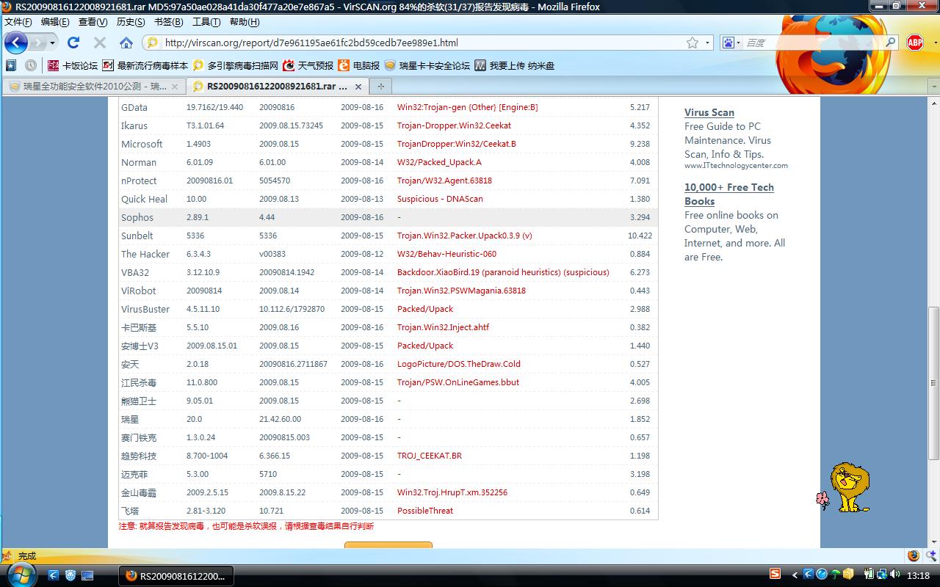Click the search magnifier in search box
The width and height of the screenshot is (940, 587).
click(x=890, y=43)
